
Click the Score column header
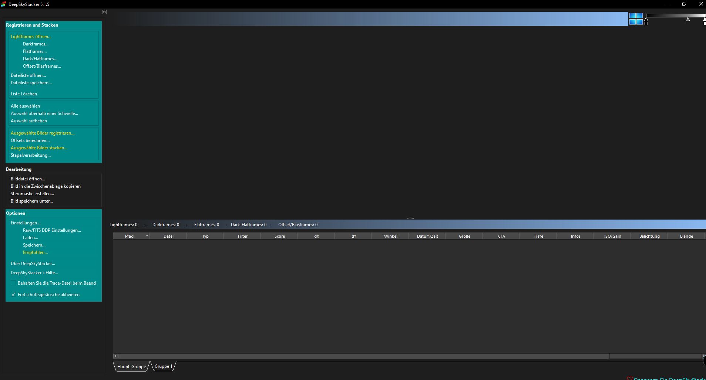click(x=279, y=236)
